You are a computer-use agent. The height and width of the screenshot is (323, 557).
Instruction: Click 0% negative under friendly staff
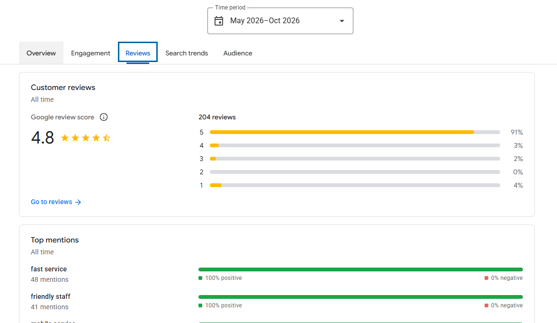pyautogui.click(x=507, y=305)
